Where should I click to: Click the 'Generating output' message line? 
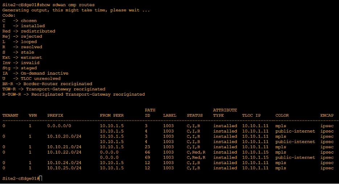click(76, 10)
